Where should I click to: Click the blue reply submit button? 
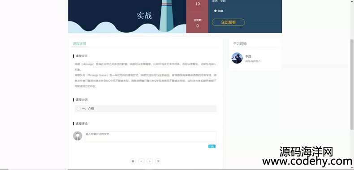pyautogui.click(x=212, y=146)
